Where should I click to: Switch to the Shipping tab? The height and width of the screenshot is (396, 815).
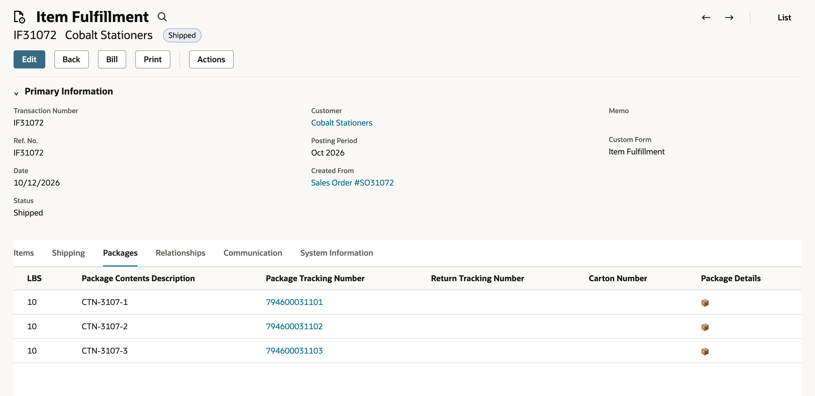pos(68,253)
